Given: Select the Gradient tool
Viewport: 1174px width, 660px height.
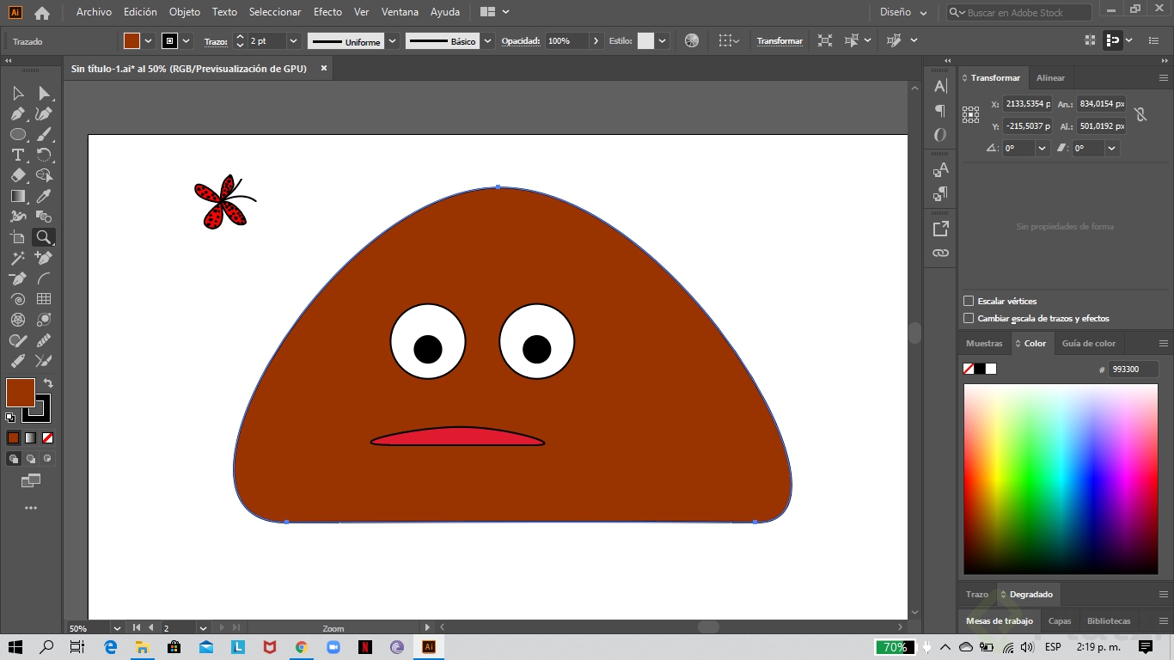Looking at the screenshot, I should 18,196.
